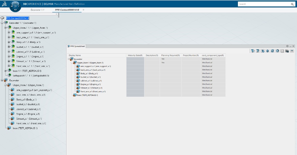Sort by Maturity State(R) column header
This screenshot has height=155, width=297.
[135, 55]
